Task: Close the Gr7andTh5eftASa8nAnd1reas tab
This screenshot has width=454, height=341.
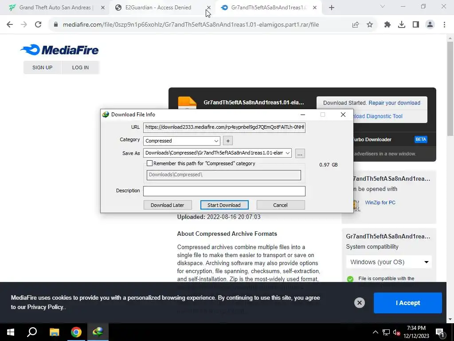Action: point(315,8)
